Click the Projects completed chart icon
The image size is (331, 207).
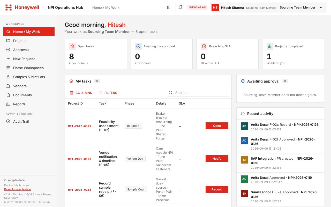pyautogui.click(x=270, y=46)
